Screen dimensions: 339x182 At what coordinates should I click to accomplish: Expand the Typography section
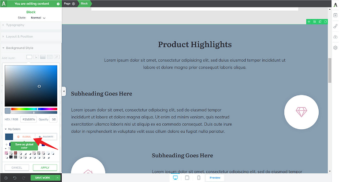[x=31, y=25]
